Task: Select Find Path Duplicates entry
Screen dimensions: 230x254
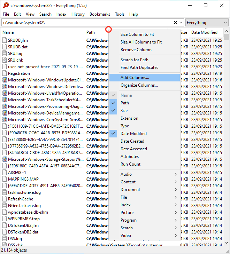Action: pyautogui.click(x=145, y=68)
